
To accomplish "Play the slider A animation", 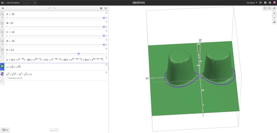I will click(x=2, y=14).
